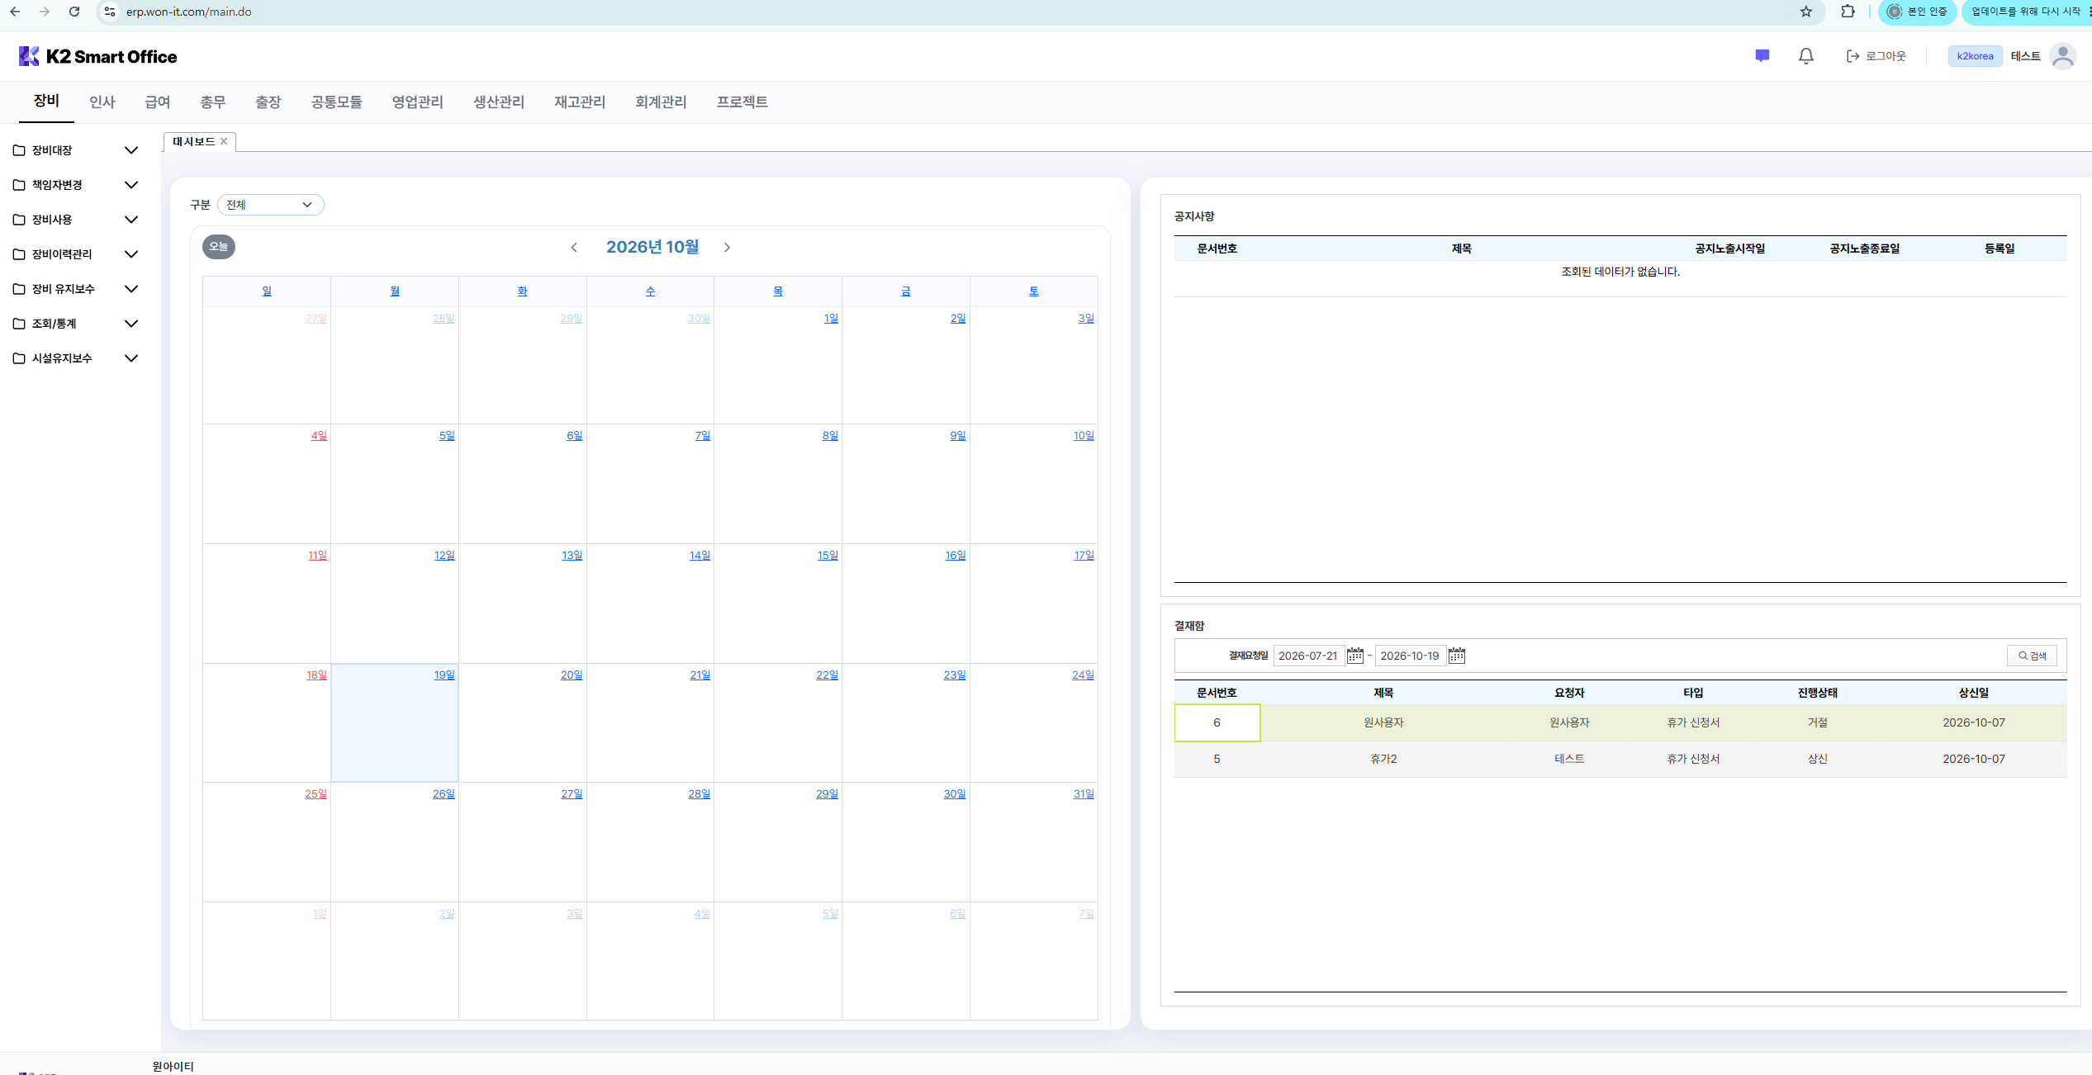
Task: Open the 회계관리 top menu
Action: coord(660,102)
